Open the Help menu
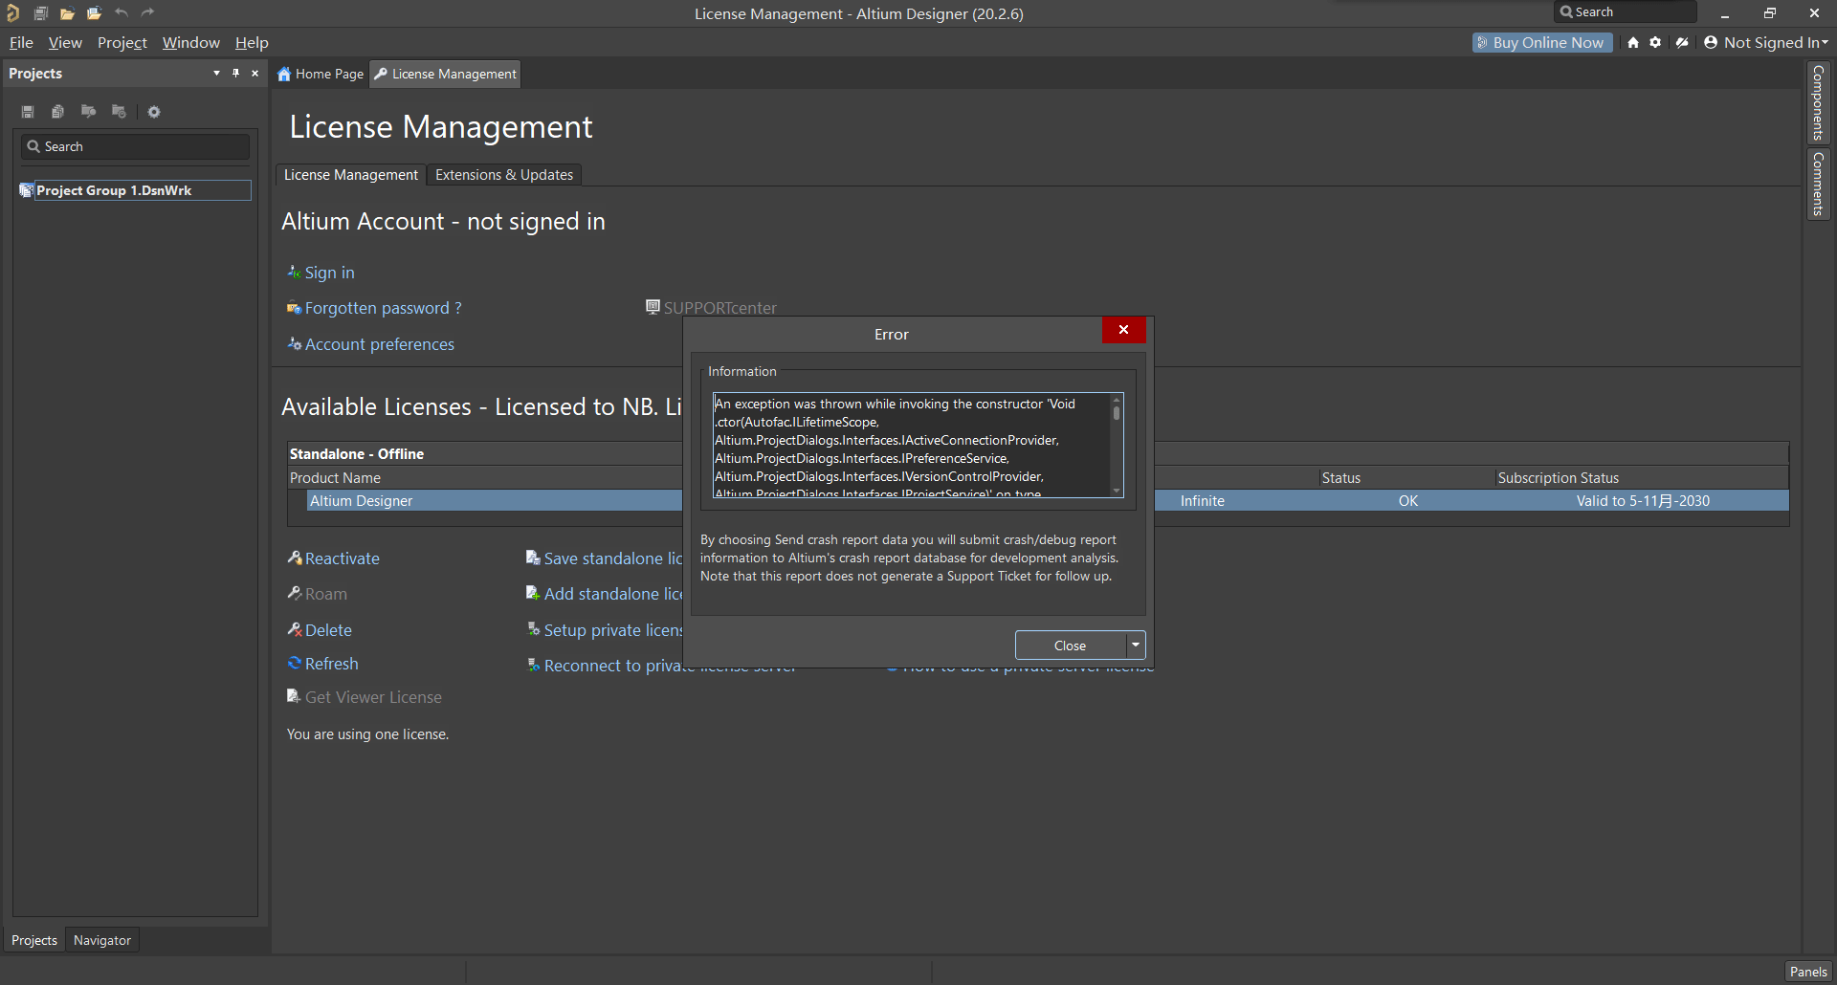1837x985 pixels. tap(252, 42)
